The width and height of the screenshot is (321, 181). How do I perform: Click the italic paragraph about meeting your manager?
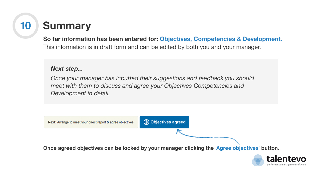coord(152,86)
